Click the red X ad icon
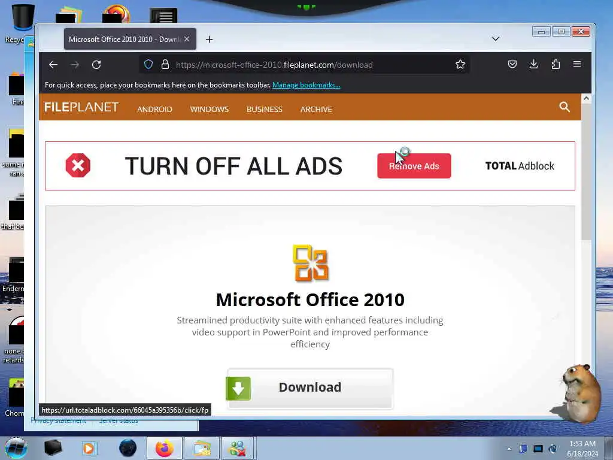The image size is (613, 460). pyautogui.click(x=78, y=165)
